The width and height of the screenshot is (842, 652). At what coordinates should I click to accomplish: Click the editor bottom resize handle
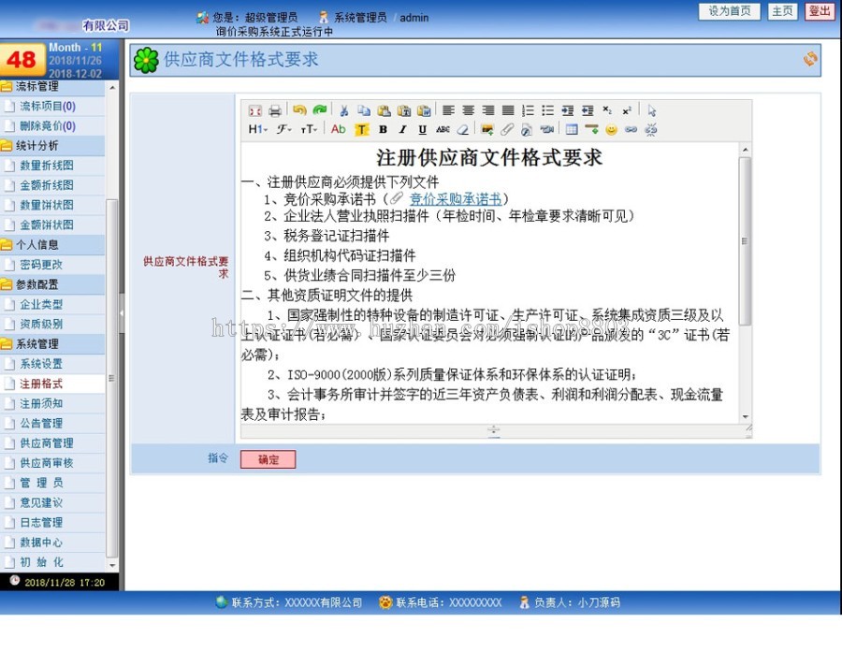[493, 430]
